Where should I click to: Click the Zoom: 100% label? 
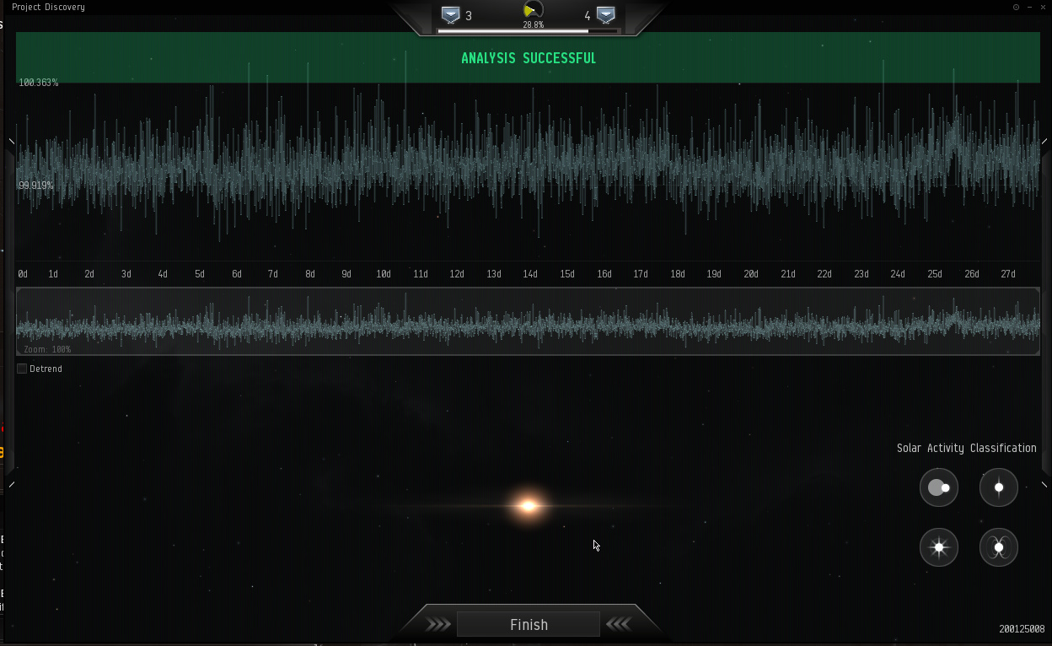coord(47,349)
